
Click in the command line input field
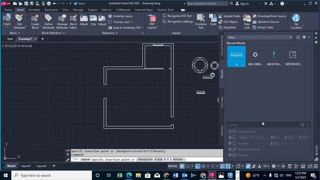[147, 159]
